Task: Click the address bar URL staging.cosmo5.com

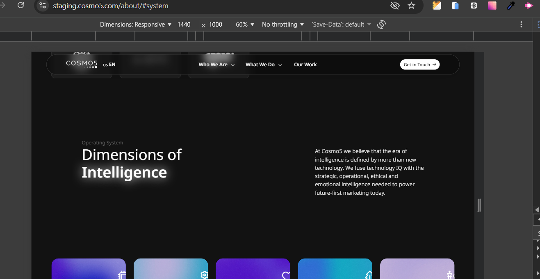Action: 111,6
